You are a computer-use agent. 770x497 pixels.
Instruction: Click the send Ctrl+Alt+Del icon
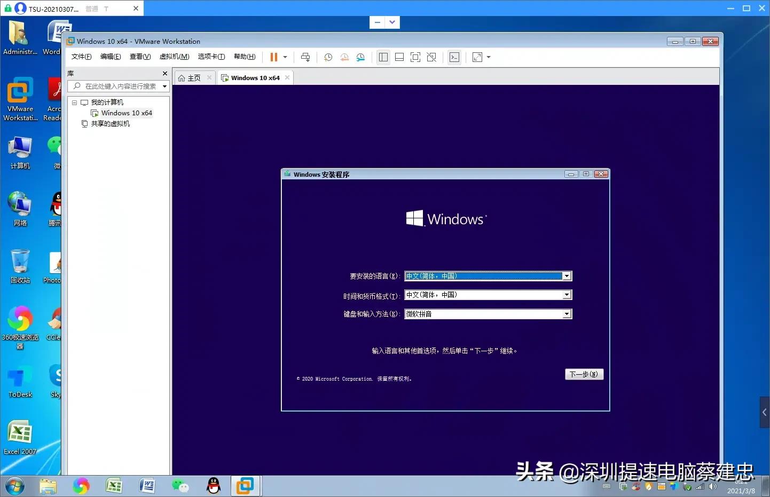click(x=305, y=57)
